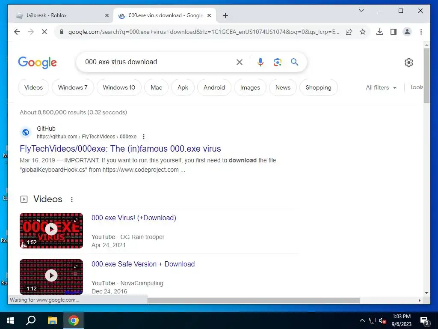The image size is (438, 329).
Task: Click scrollbar down arrow
Action: point(426,293)
